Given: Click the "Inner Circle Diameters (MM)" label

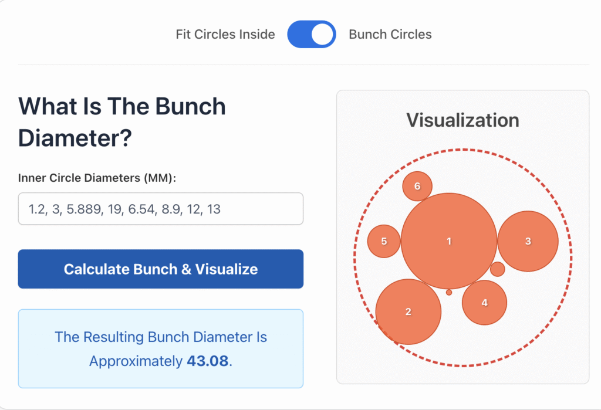Looking at the screenshot, I should (x=97, y=178).
